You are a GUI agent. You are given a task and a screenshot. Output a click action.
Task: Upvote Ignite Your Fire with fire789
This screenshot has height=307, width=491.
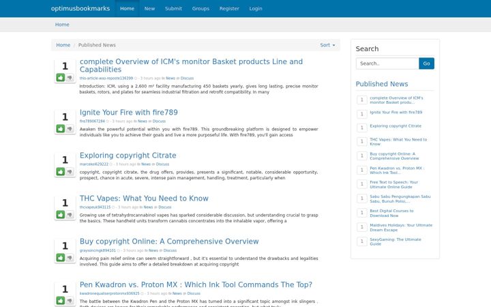click(61, 128)
